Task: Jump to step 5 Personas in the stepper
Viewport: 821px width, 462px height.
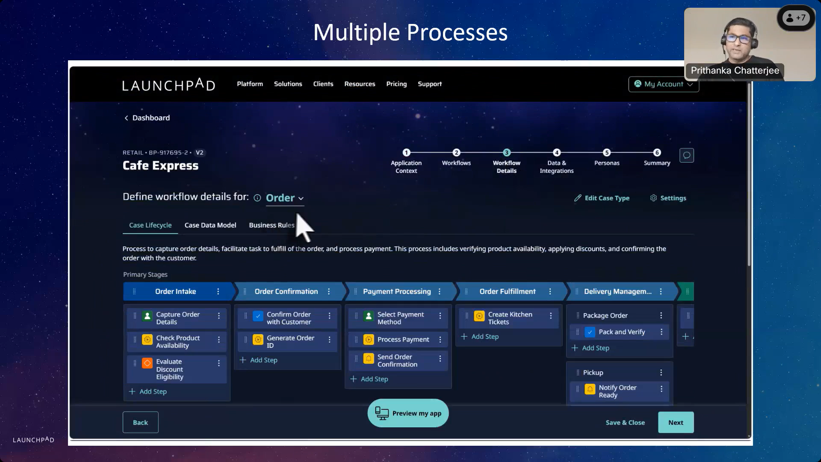Action: coord(607,152)
